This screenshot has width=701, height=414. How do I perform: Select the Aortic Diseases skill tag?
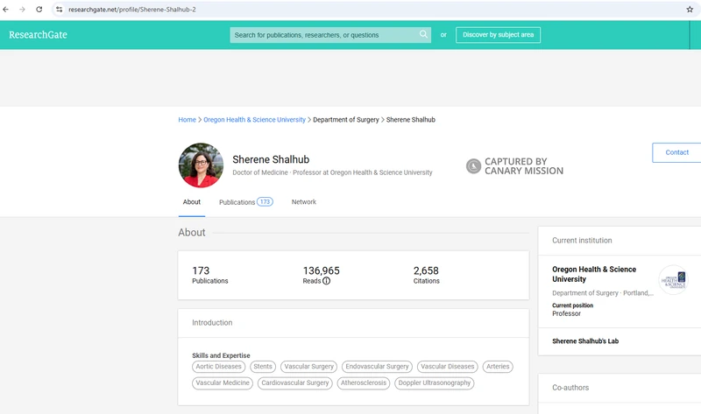[x=218, y=367]
